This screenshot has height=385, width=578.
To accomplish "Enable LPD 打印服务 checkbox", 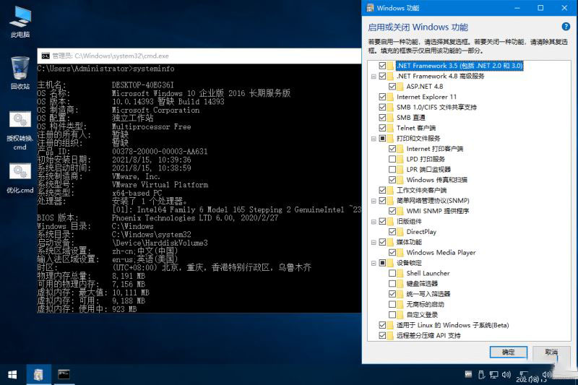I will point(392,159).
